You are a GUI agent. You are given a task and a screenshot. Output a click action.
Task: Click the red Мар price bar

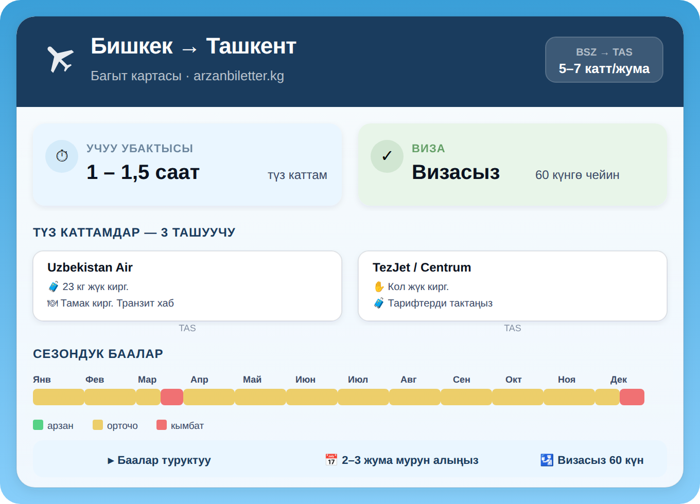tap(172, 397)
